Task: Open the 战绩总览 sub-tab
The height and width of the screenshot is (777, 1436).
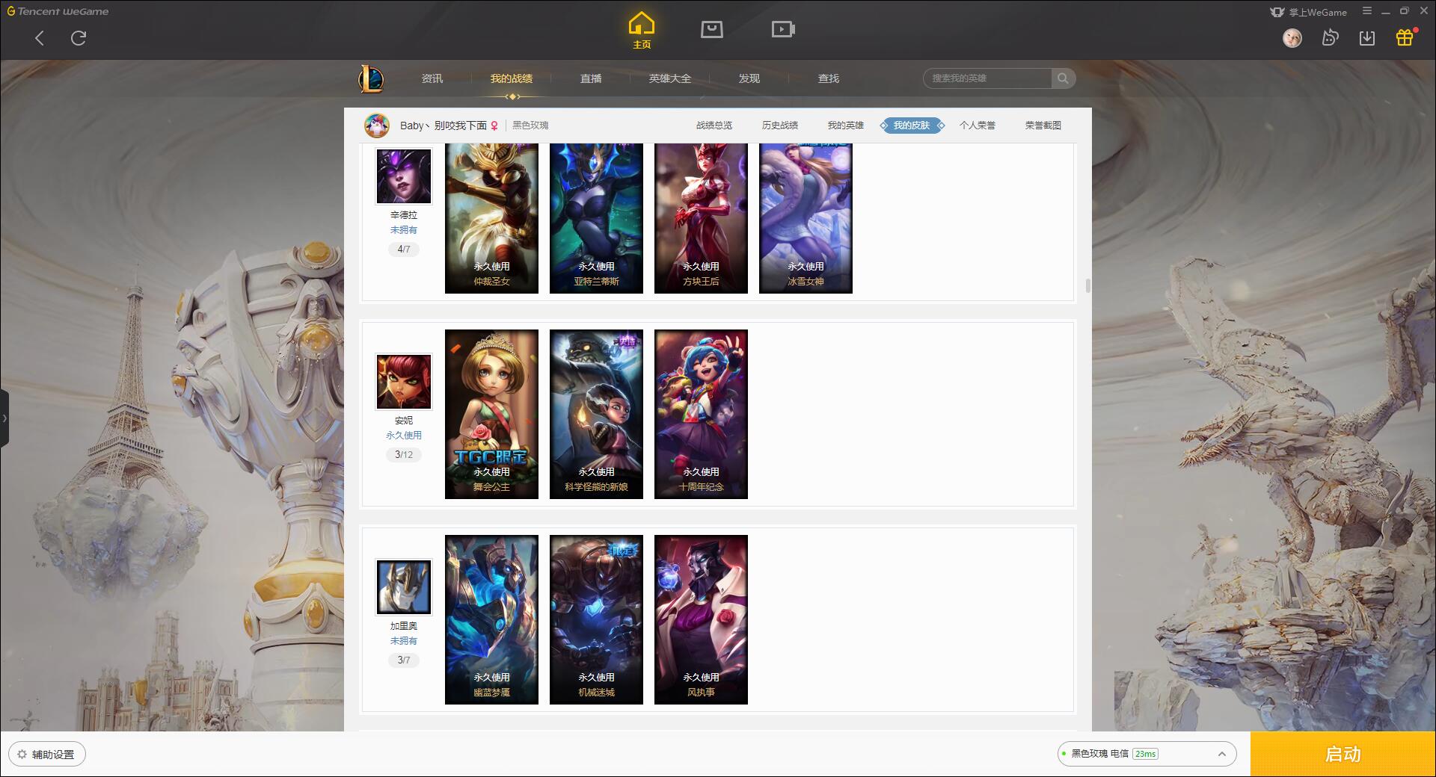Action: click(x=714, y=126)
